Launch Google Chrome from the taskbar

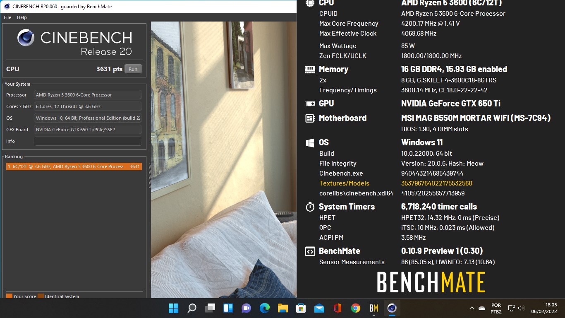point(355,308)
